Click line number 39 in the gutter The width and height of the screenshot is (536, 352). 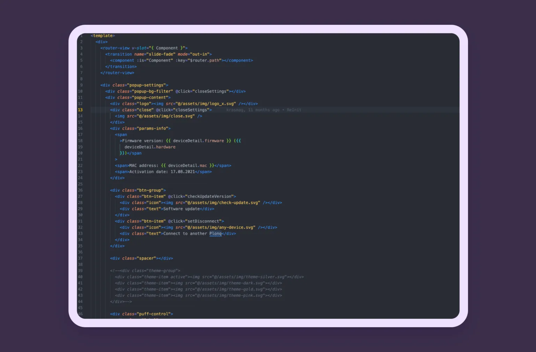click(80, 271)
